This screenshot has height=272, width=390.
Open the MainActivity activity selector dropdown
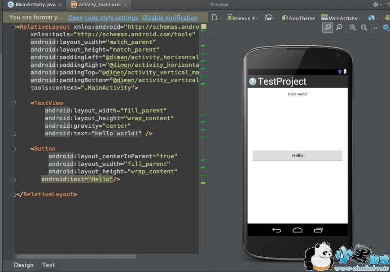click(x=340, y=18)
